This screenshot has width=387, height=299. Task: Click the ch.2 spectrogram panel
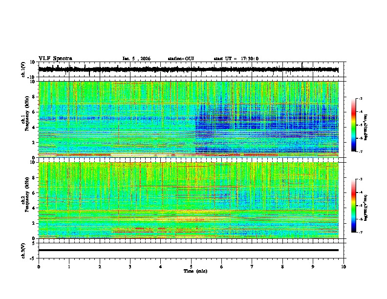(x=189, y=200)
